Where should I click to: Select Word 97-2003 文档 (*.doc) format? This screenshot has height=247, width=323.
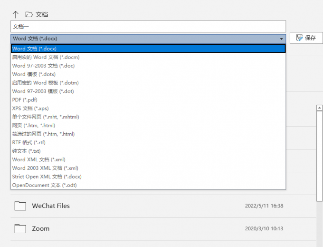pyautogui.click(x=43, y=66)
